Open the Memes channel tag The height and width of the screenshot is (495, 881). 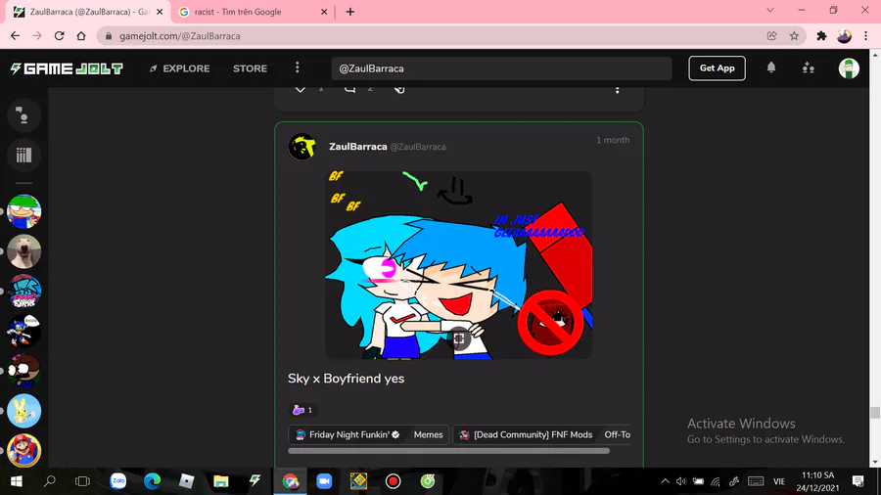pos(428,434)
